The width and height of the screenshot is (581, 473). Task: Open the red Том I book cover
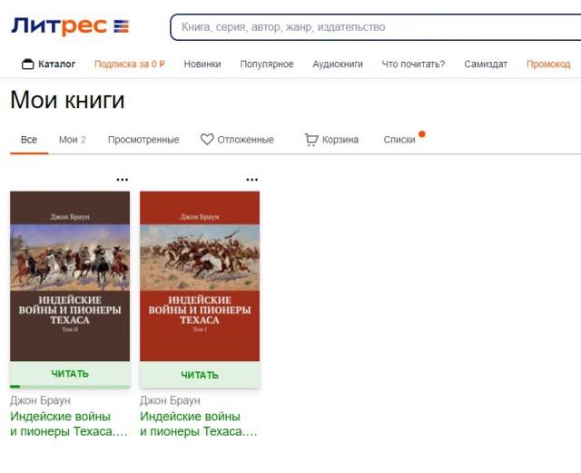[x=200, y=276]
